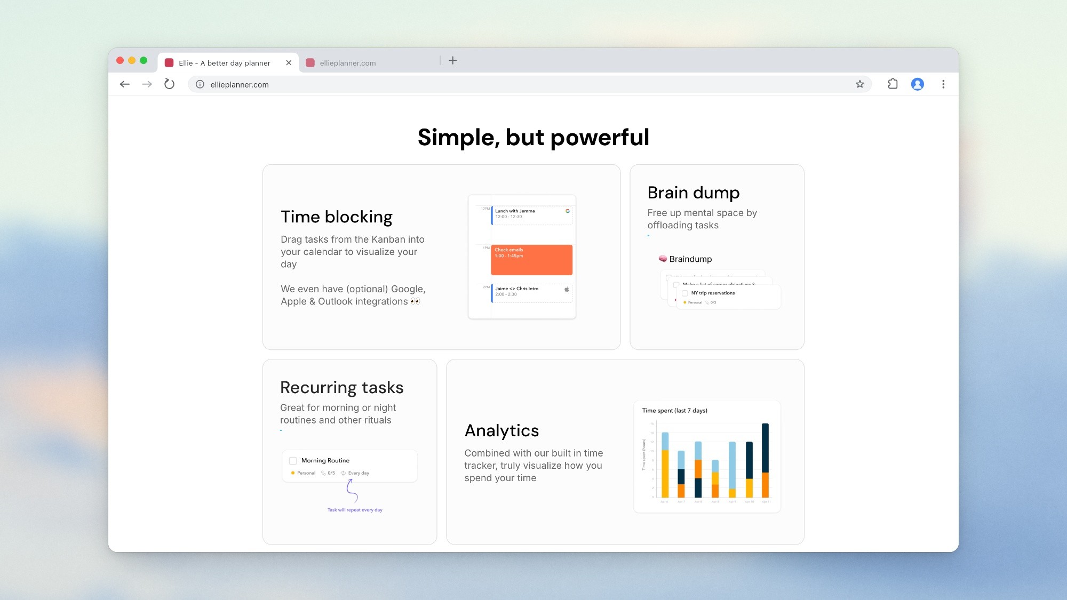
Task: Click the repeat icon beside Every day
Action: pos(343,473)
